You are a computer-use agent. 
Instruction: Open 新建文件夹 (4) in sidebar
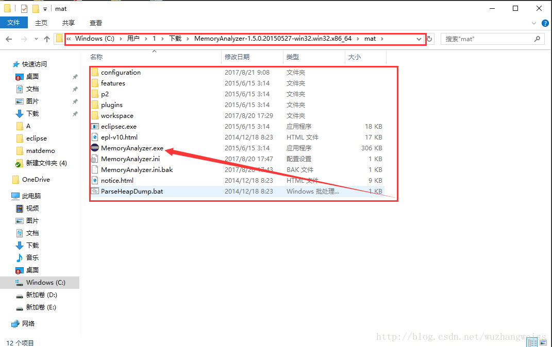[46, 163]
